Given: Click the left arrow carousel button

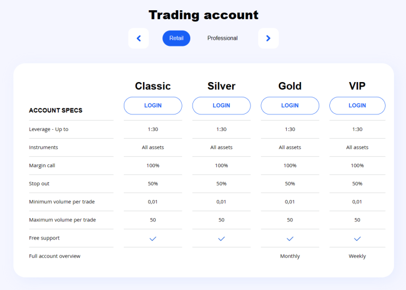Looking at the screenshot, I should coord(139,38).
